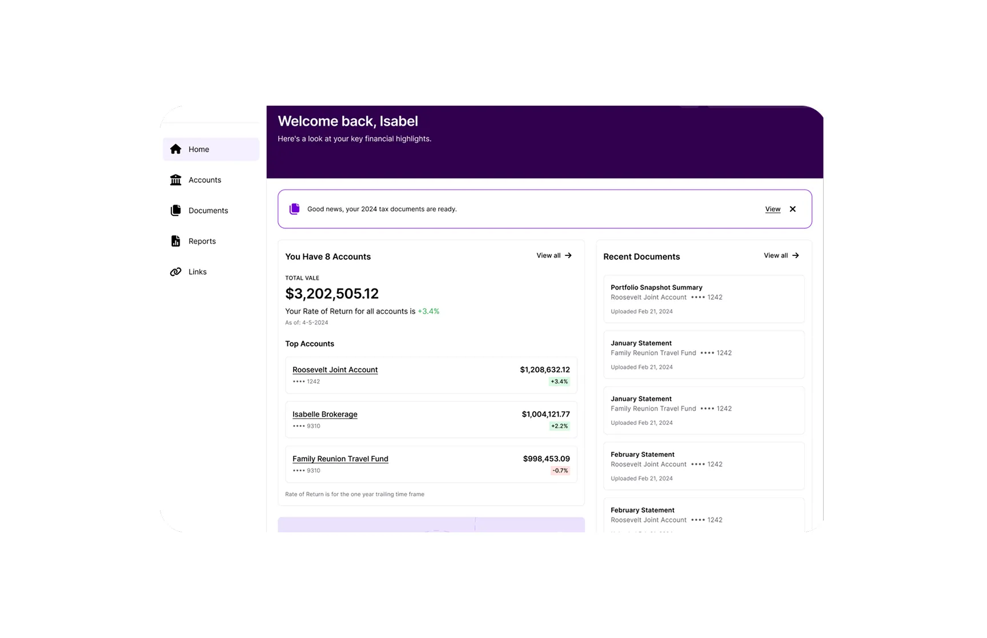Click the As of: 4-5-2024 date

point(307,323)
